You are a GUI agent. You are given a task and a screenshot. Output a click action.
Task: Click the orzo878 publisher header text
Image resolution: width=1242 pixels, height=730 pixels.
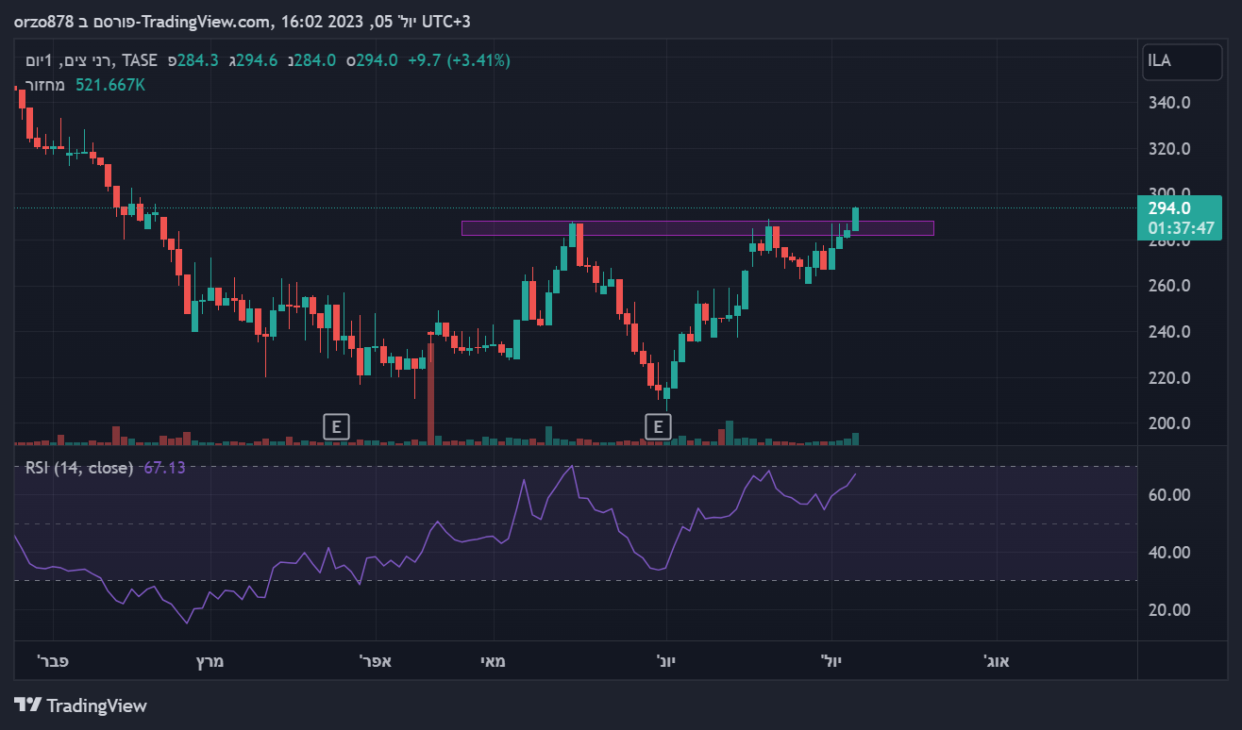click(x=44, y=21)
